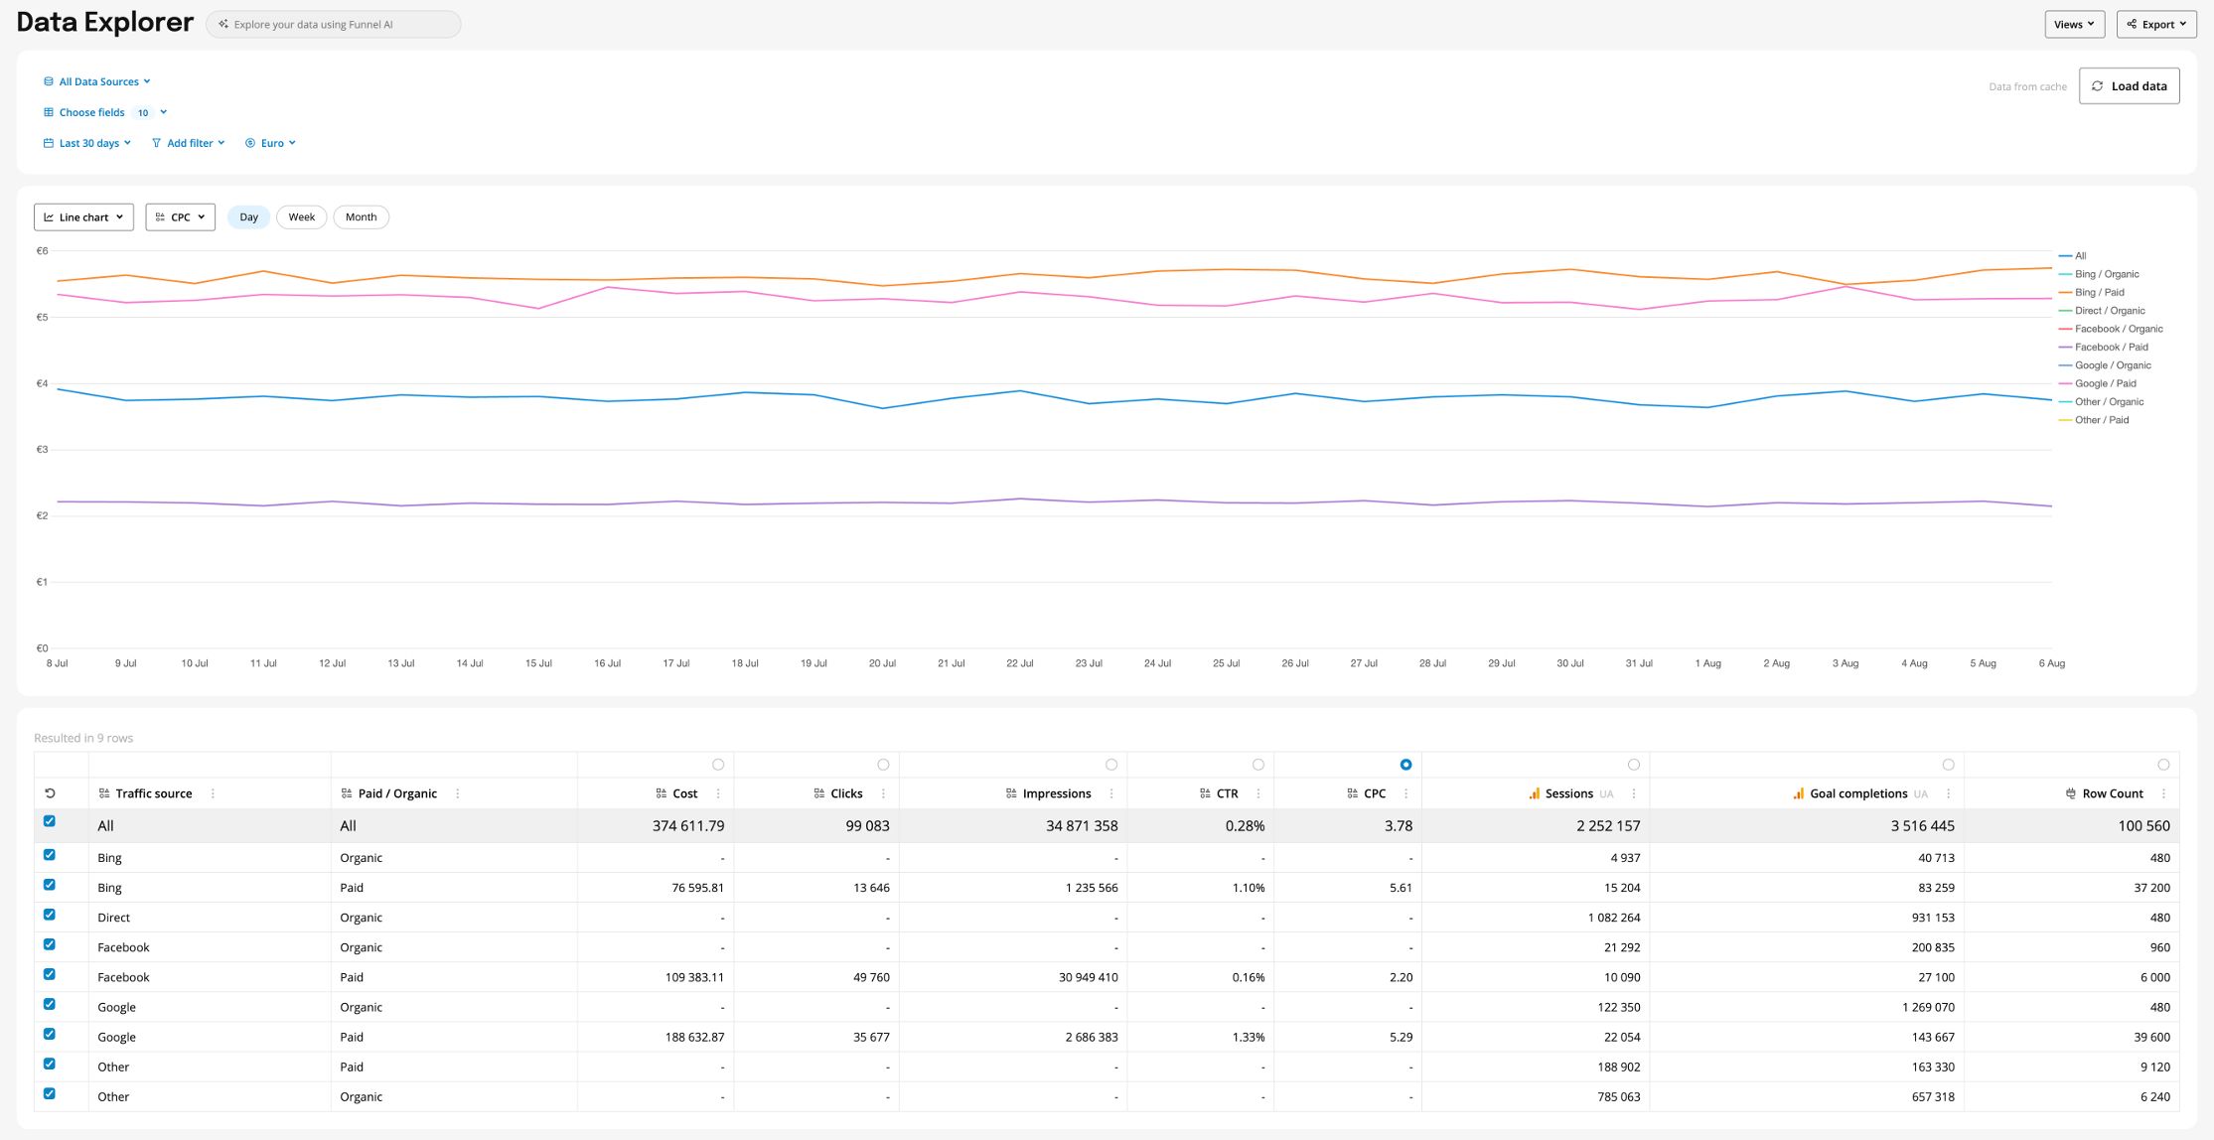Focus the Funnel AI explore input
This screenshot has width=2214, height=1140.
pyautogui.click(x=334, y=24)
